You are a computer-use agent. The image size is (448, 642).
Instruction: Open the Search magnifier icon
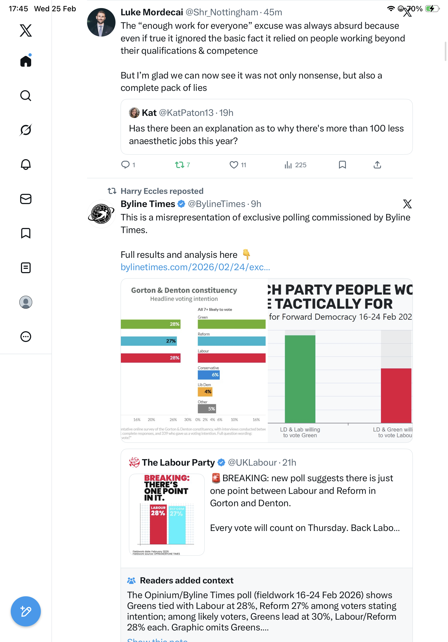point(26,96)
